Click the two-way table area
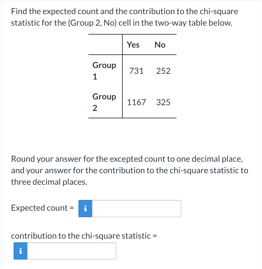 132,76
